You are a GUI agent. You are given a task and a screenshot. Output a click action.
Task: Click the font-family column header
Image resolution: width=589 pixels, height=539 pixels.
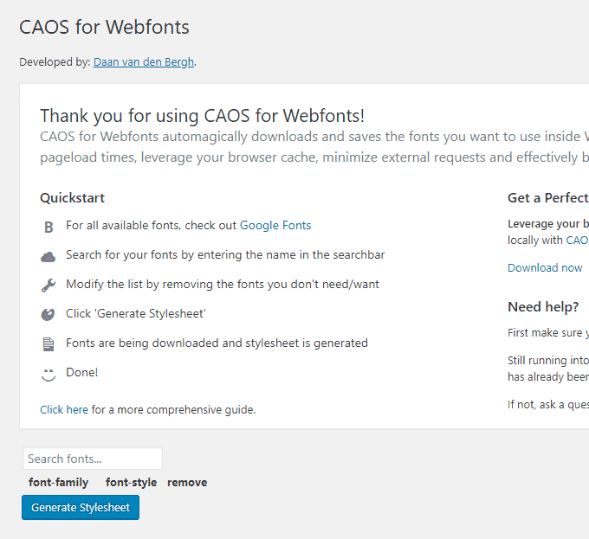(59, 482)
